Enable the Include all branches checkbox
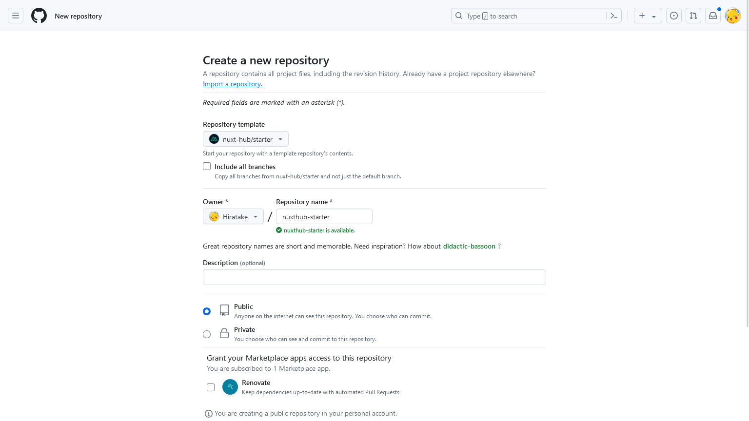The image size is (749, 421). [207, 166]
